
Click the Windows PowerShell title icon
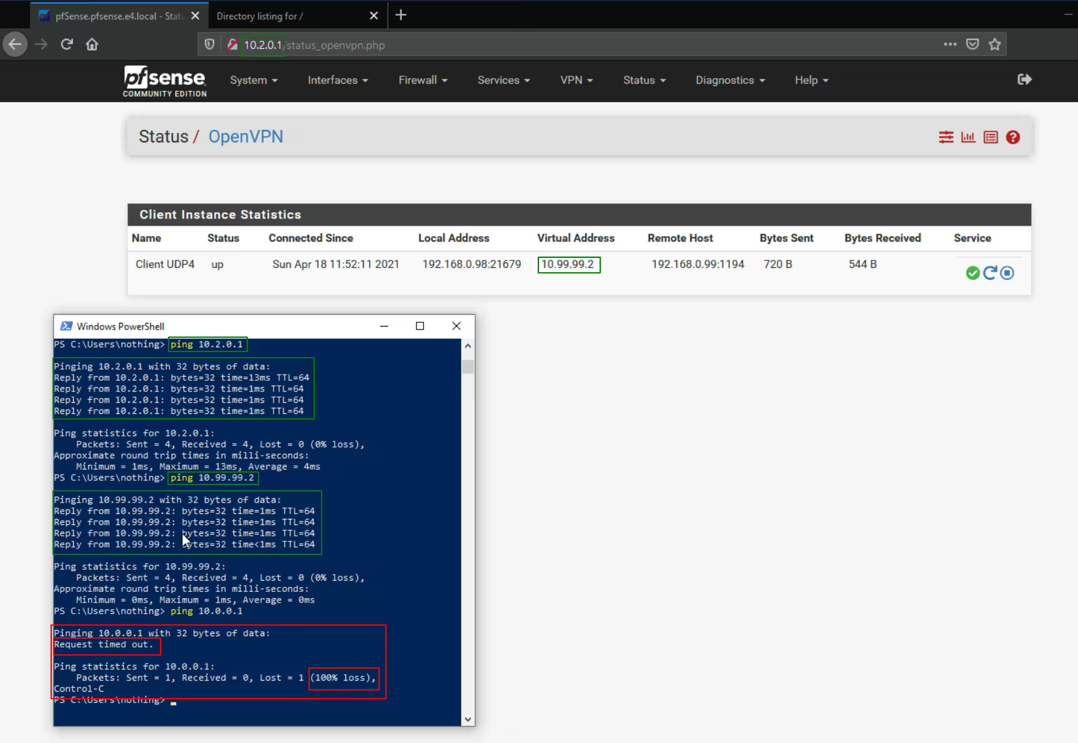pyautogui.click(x=66, y=326)
